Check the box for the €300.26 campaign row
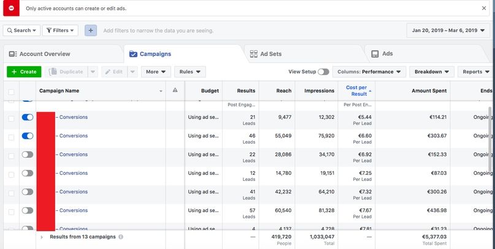The width and height of the screenshot is (495, 249). [11, 193]
